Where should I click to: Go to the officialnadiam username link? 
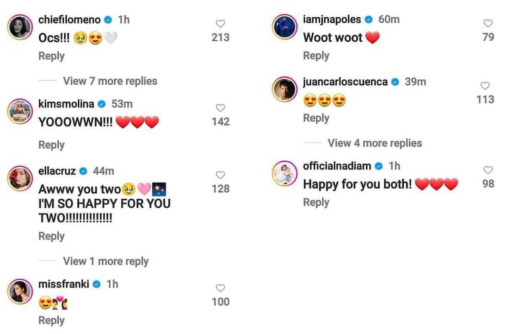(x=338, y=166)
